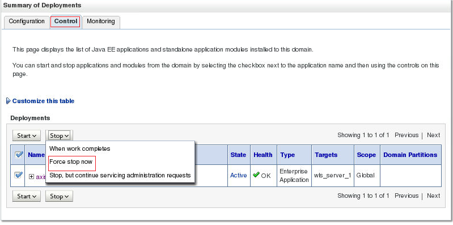Sort by the Scope column header
The height and width of the screenshot is (225, 453).
coord(366,155)
